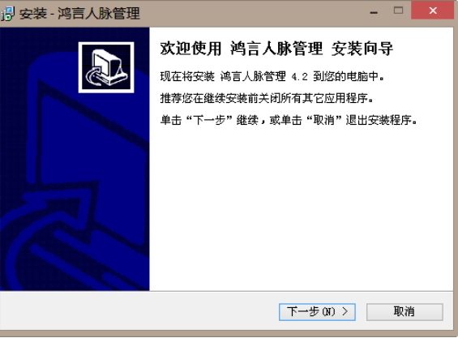
Task: Click the computer setup icon in blue banner
Action: coord(106,67)
